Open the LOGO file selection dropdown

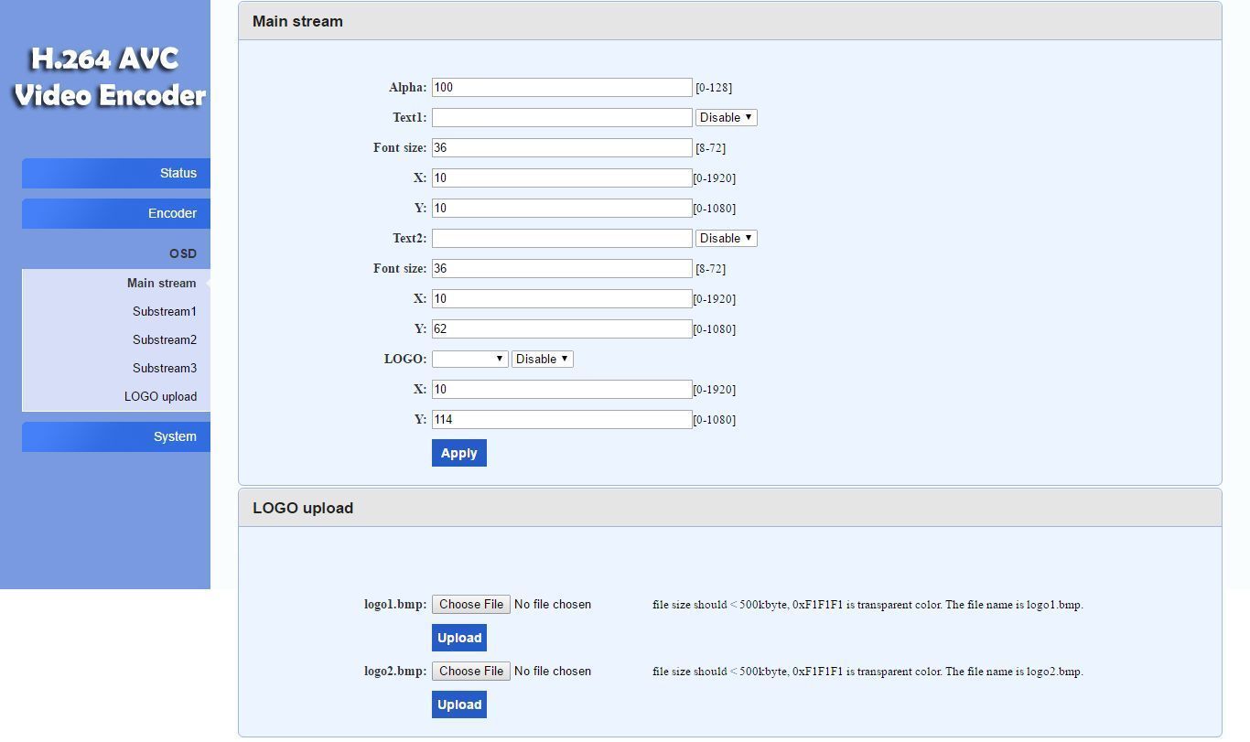(470, 359)
